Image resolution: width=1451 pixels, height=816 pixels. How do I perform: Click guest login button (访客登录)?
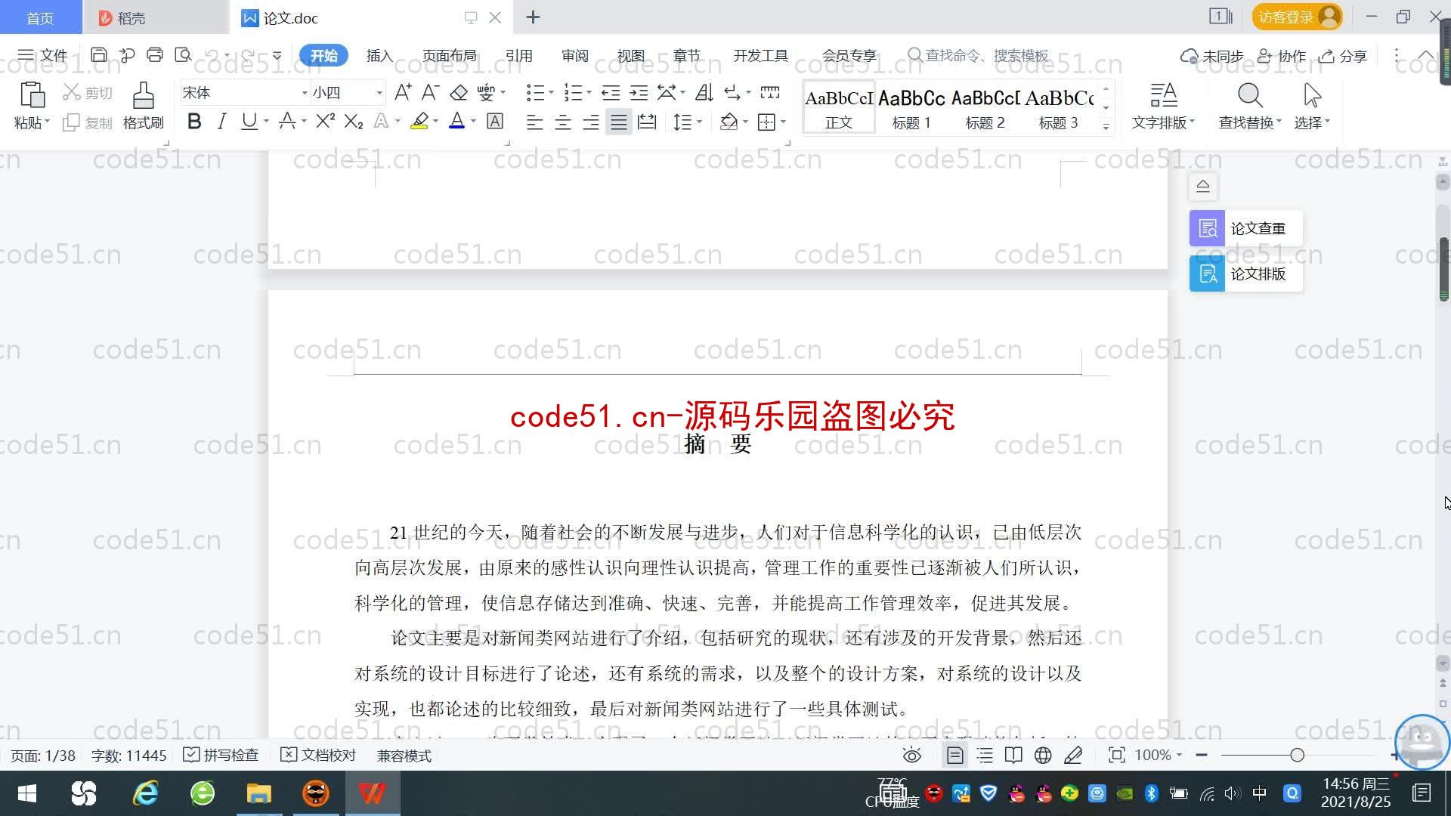(x=1297, y=17)
